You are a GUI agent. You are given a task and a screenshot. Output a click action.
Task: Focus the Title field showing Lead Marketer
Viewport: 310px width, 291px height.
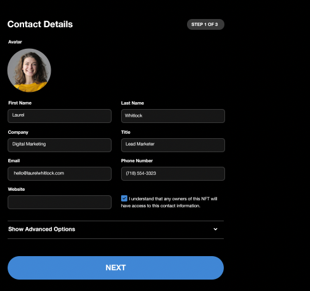pos(173,145)
